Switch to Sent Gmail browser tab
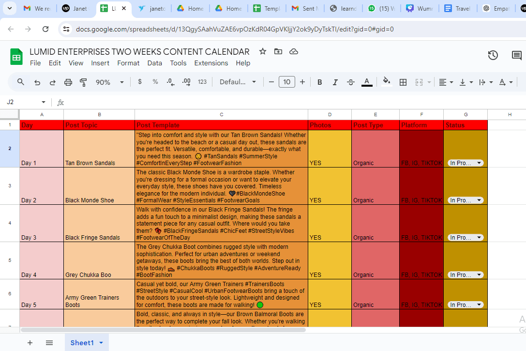526x351 pixels. (x=305, y=8)
